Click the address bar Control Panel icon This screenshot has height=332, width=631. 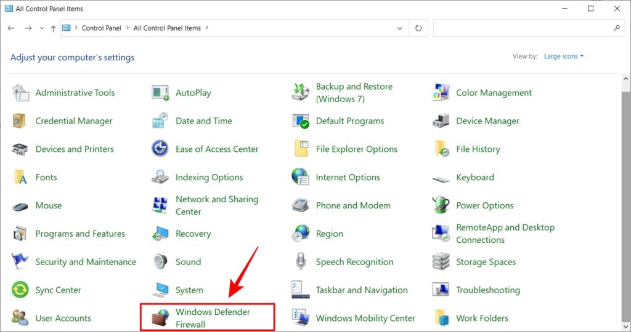[x=67, y=28]
